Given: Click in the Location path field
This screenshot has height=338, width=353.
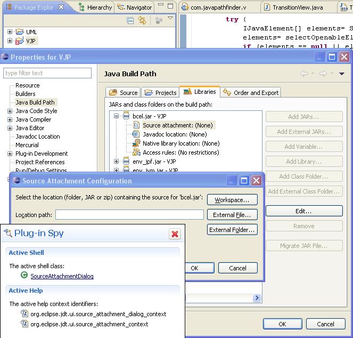Looking at the screenshot, I should pos(129,215).
